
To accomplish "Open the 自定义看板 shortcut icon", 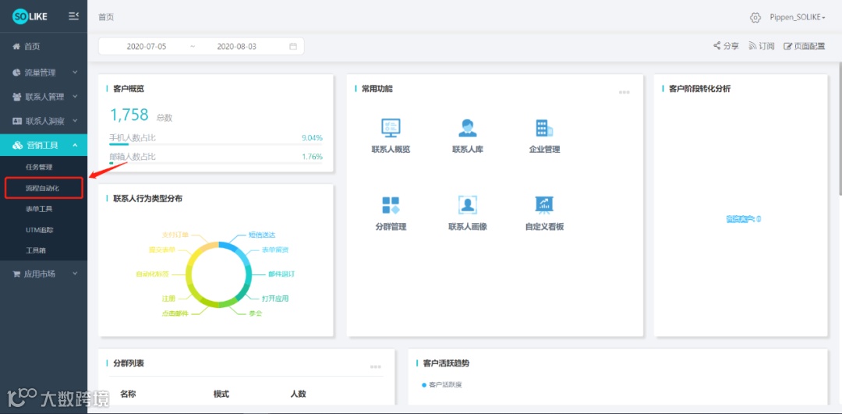I will pos(544,205).
